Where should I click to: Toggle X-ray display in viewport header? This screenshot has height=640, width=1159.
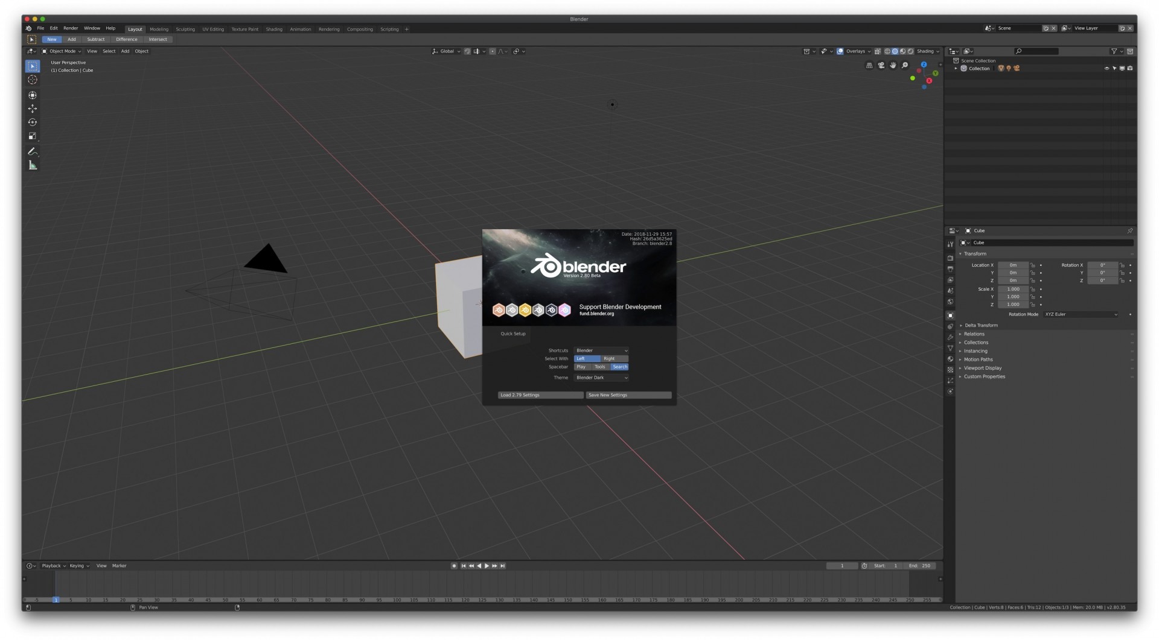878,51
